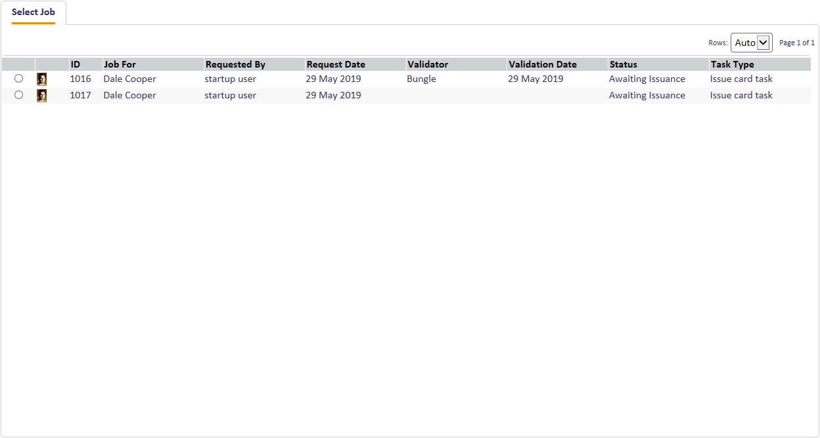This screenshot has height=438, width=820.
Task: Click Issue card task for job 1016
Action: 741,79
